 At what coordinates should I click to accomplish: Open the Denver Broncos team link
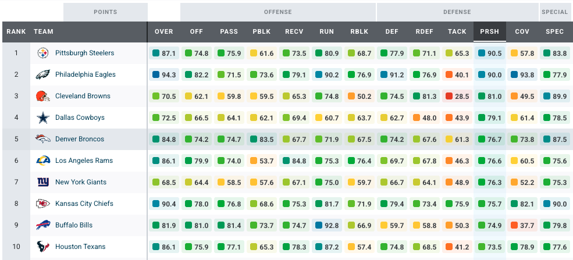point(80,139)
